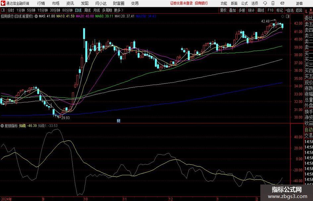Click the MA10: 41.59 value
This screenshot has height=201, width=313.
[x=66, y=16]
